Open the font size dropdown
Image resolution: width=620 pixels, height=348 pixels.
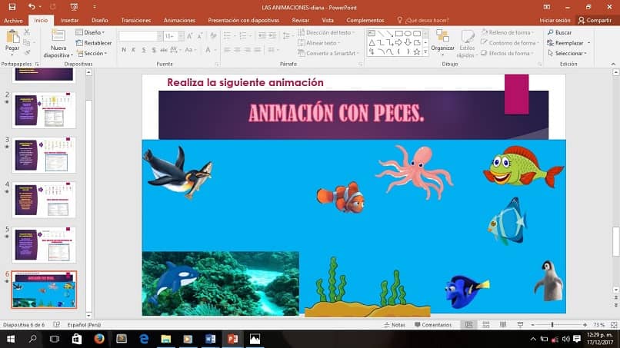[x=181, y=36]
